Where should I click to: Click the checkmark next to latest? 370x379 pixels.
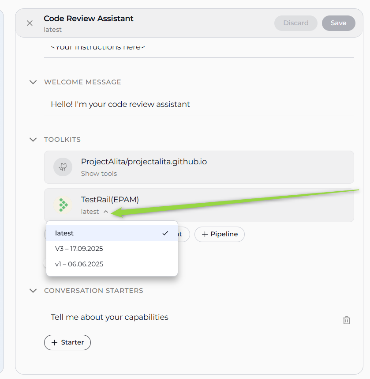tap(165, 233)
